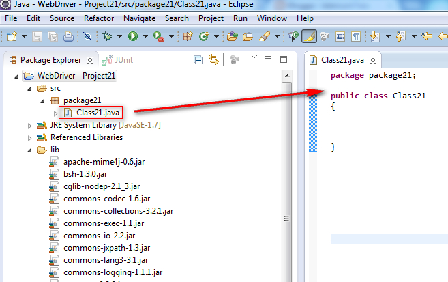Open the Window menu
The width and height of the screenshot is (448, 282).
pos(272,18)
